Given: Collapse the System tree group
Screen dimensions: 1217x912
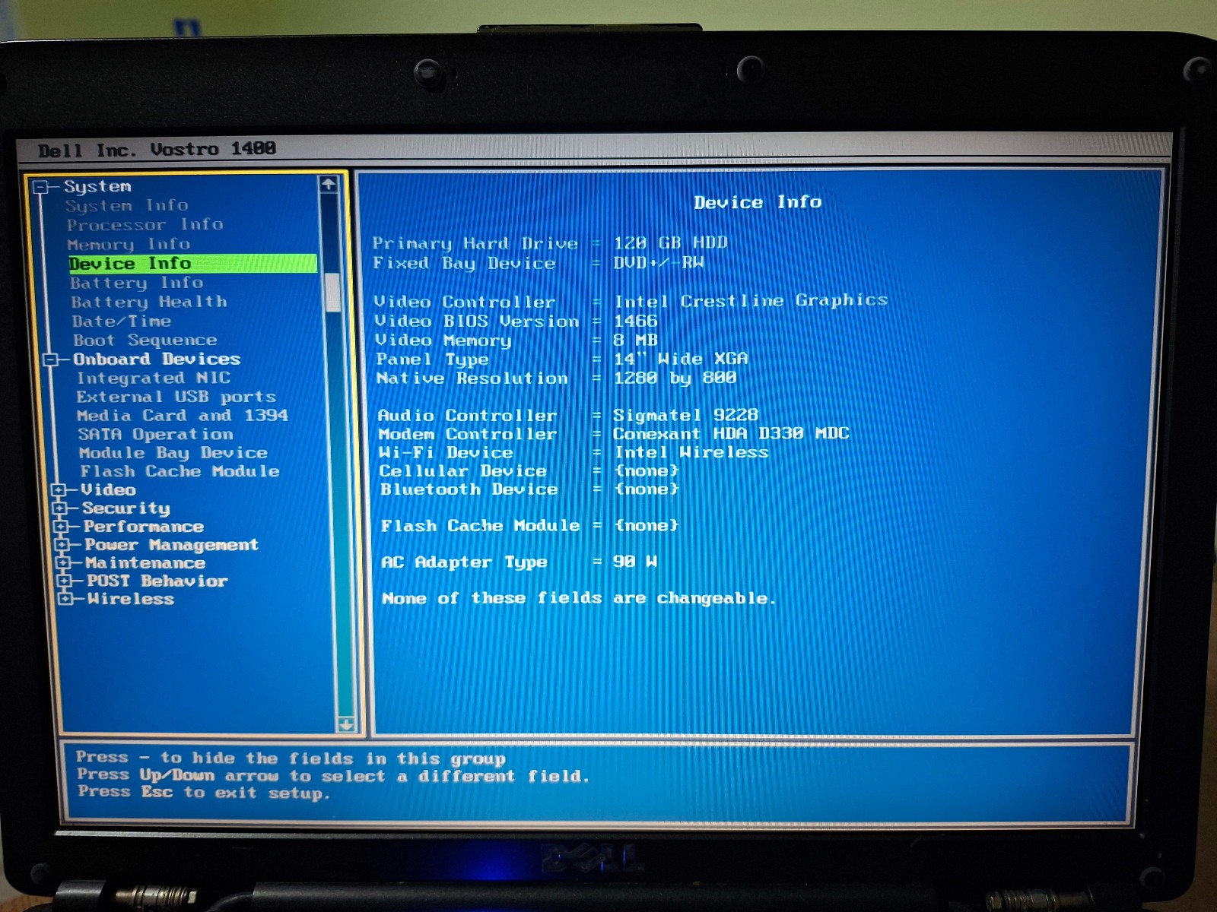Looking at the screenshot, I should (41, 187).
